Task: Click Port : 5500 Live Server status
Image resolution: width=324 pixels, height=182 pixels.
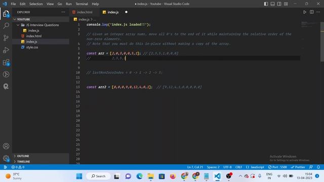Action: click(x=277, y=167)
